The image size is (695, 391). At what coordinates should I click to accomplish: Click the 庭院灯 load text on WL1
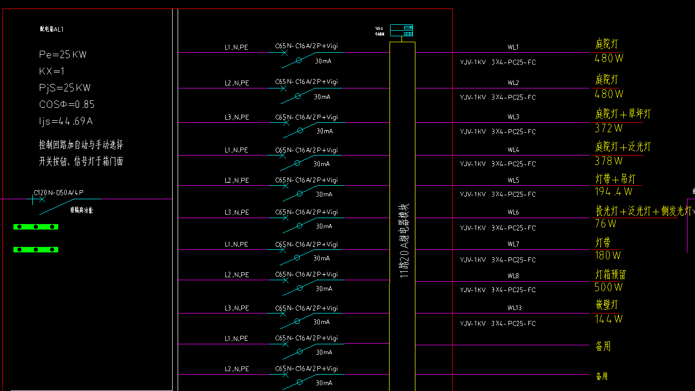point(606,44)
